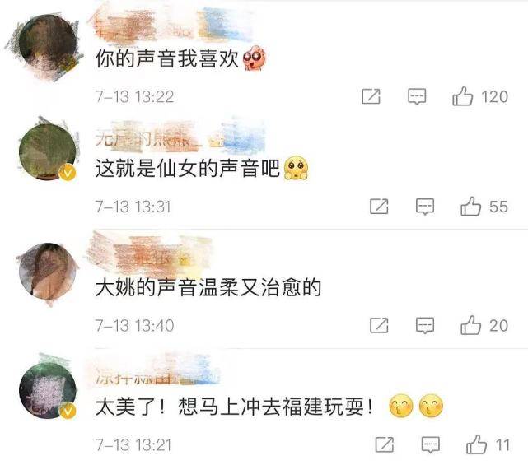The width and height of the screenshot is (528, 465).
Task: Reply to the 仙女的声音 comment
Action: [x=425, y=207]
